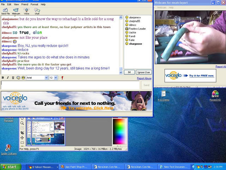Open the File menu in chat window
This screenshot has height=170, width=226.
coord(3,5)
